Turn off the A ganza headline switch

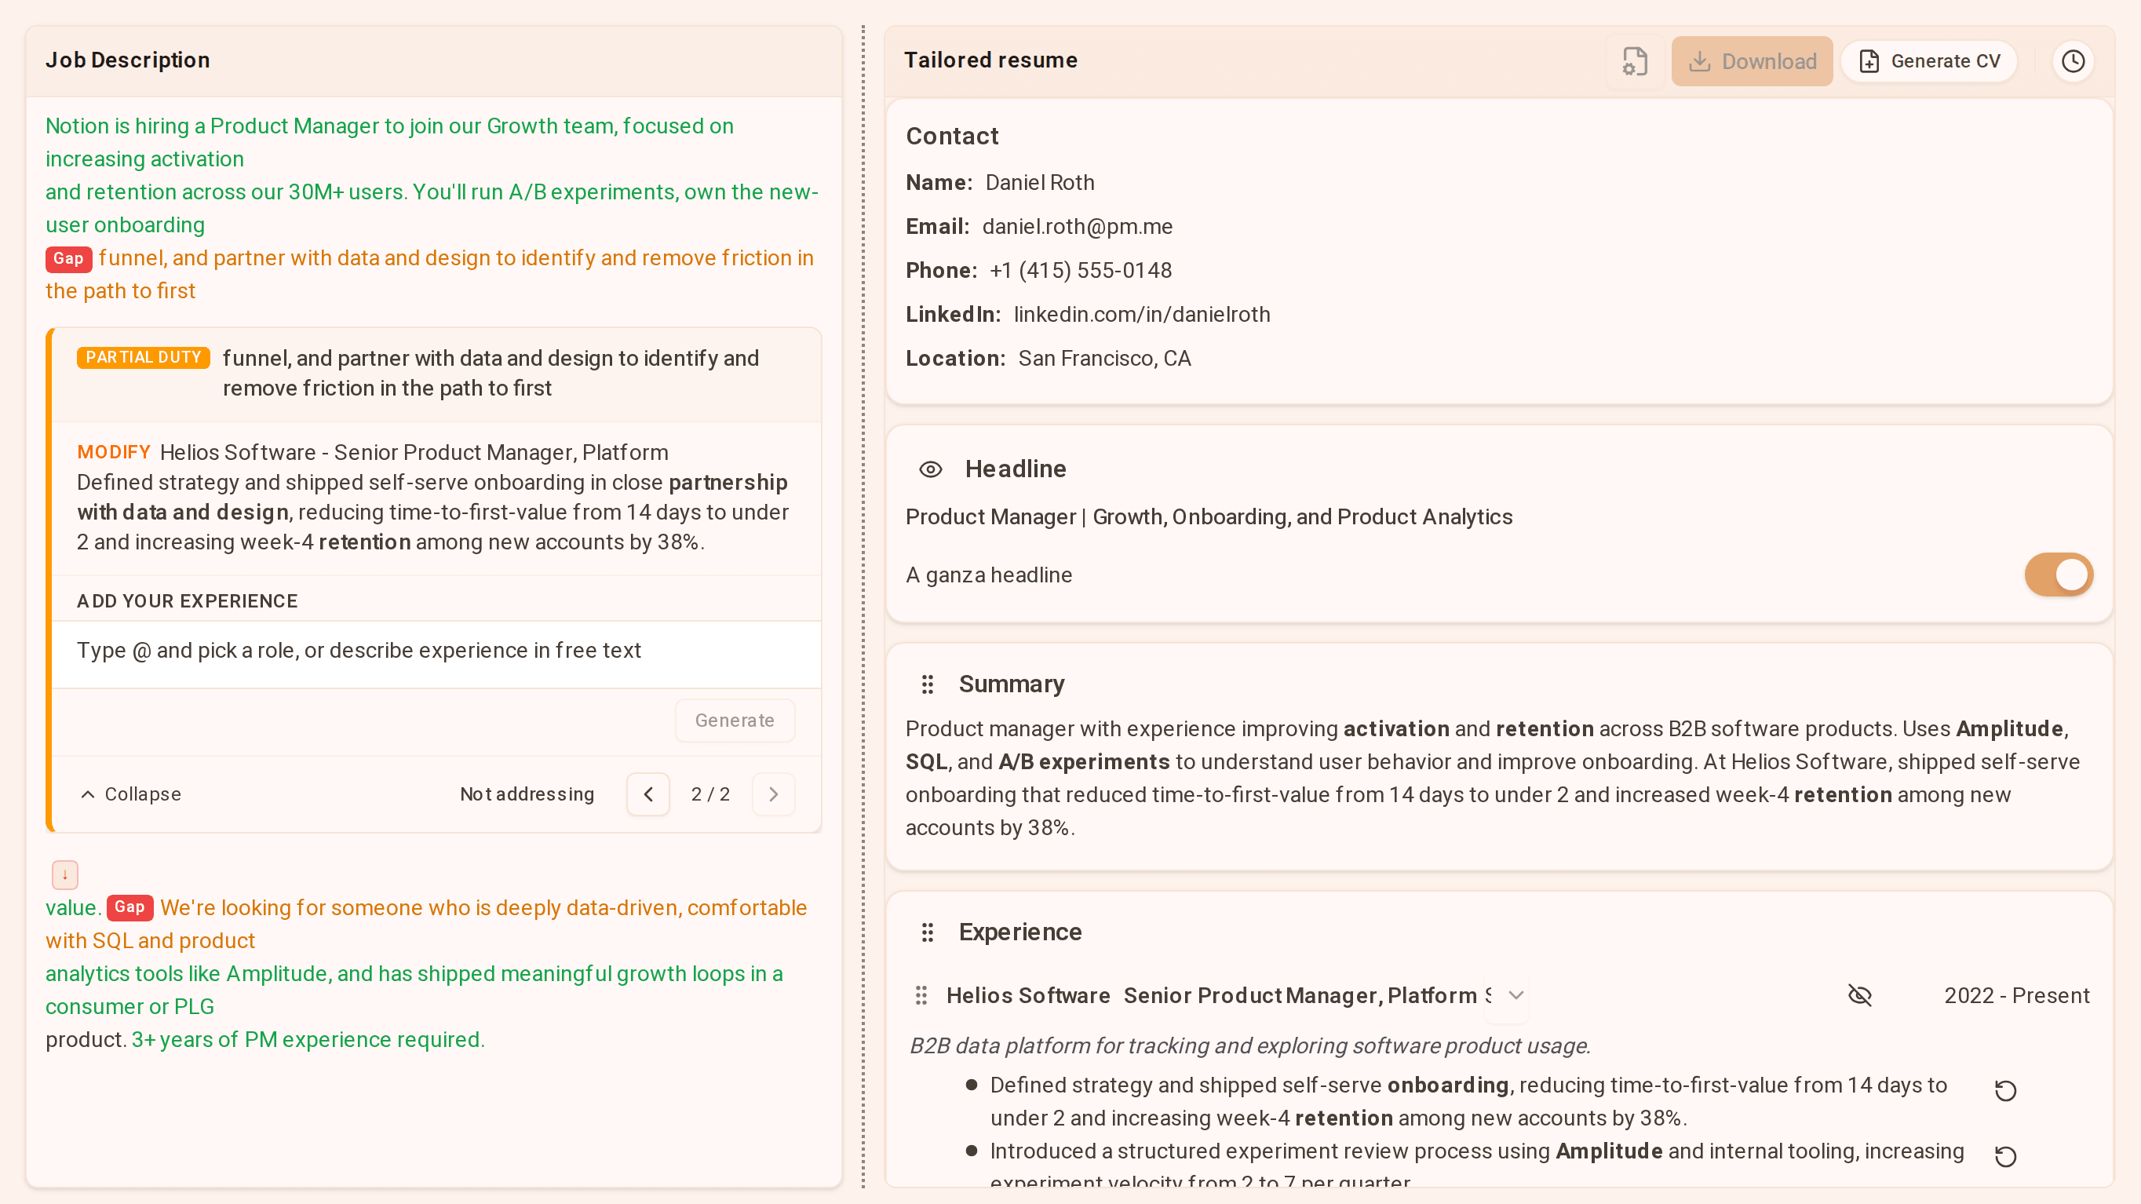coord(2058,575)
